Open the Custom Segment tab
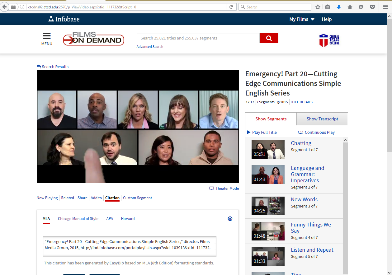This screenshot has width=392, height=275. point(138,198)
